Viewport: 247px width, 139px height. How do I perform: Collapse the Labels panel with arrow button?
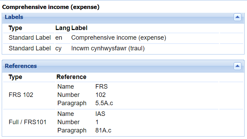(x=237, y=17)
